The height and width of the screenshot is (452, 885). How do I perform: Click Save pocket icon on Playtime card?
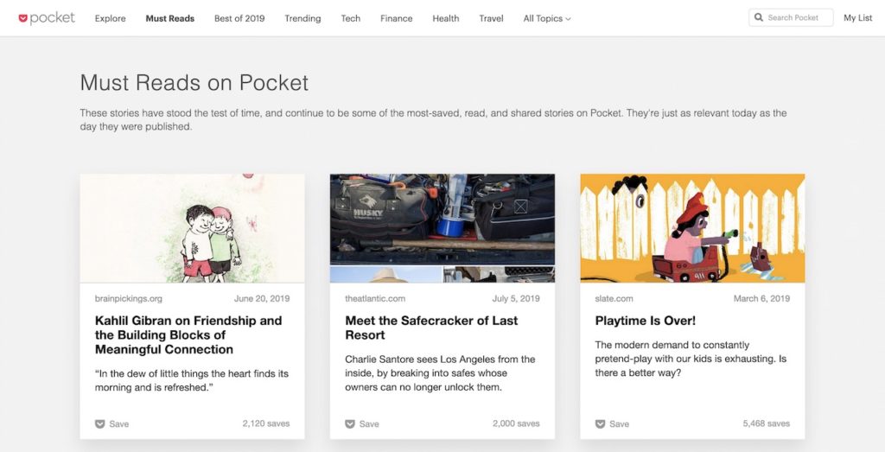click(x=601, y=424)
